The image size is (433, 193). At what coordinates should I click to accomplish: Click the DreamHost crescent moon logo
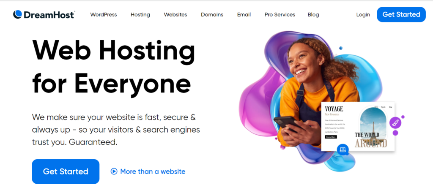17,14
